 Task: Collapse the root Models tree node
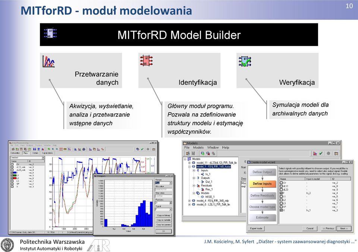pos(185,159)
